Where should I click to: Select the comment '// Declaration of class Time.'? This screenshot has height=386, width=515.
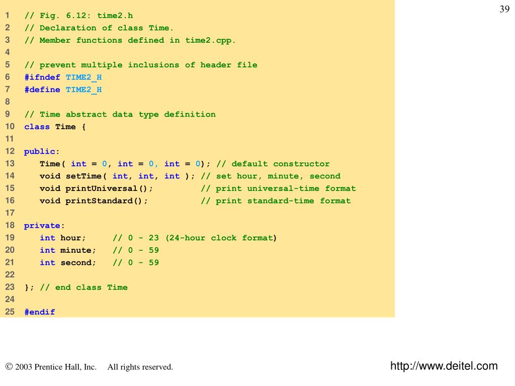tap(99, 28)
